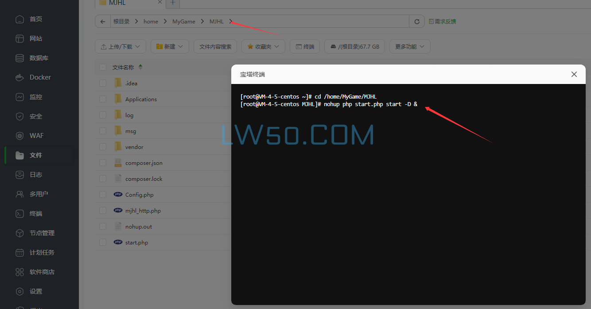Select the checkbox next to start.php

click(103, 243)
